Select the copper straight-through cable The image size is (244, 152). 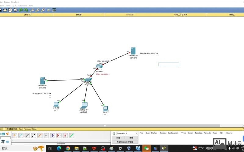pos(27,136)
